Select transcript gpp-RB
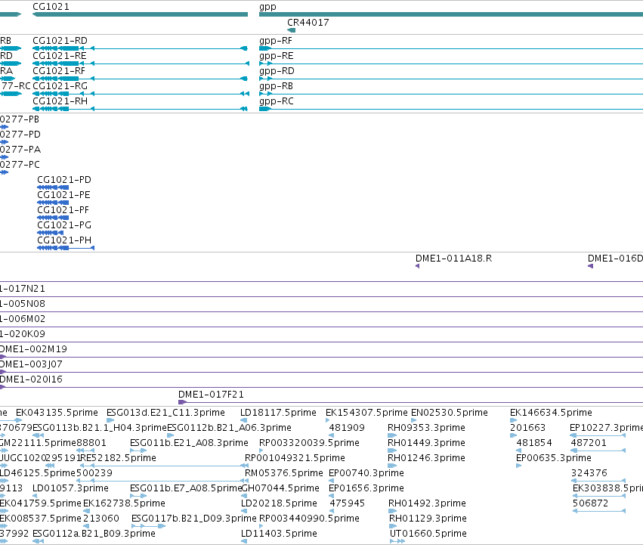 451,94
